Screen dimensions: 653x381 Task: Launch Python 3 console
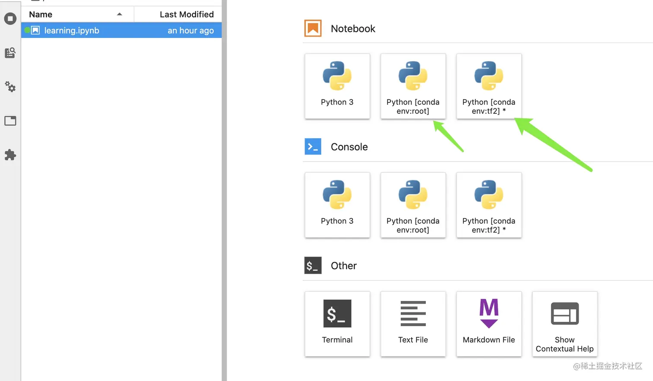pos(337,205)
